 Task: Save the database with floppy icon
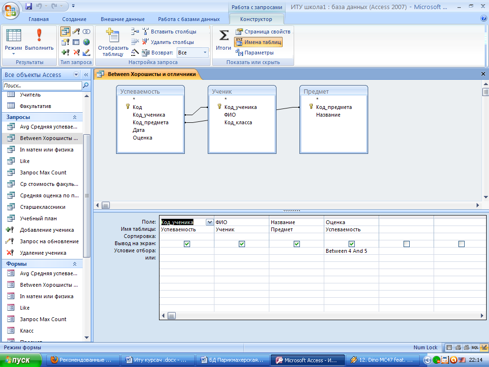pyautogui.click(x=29, y=6)
